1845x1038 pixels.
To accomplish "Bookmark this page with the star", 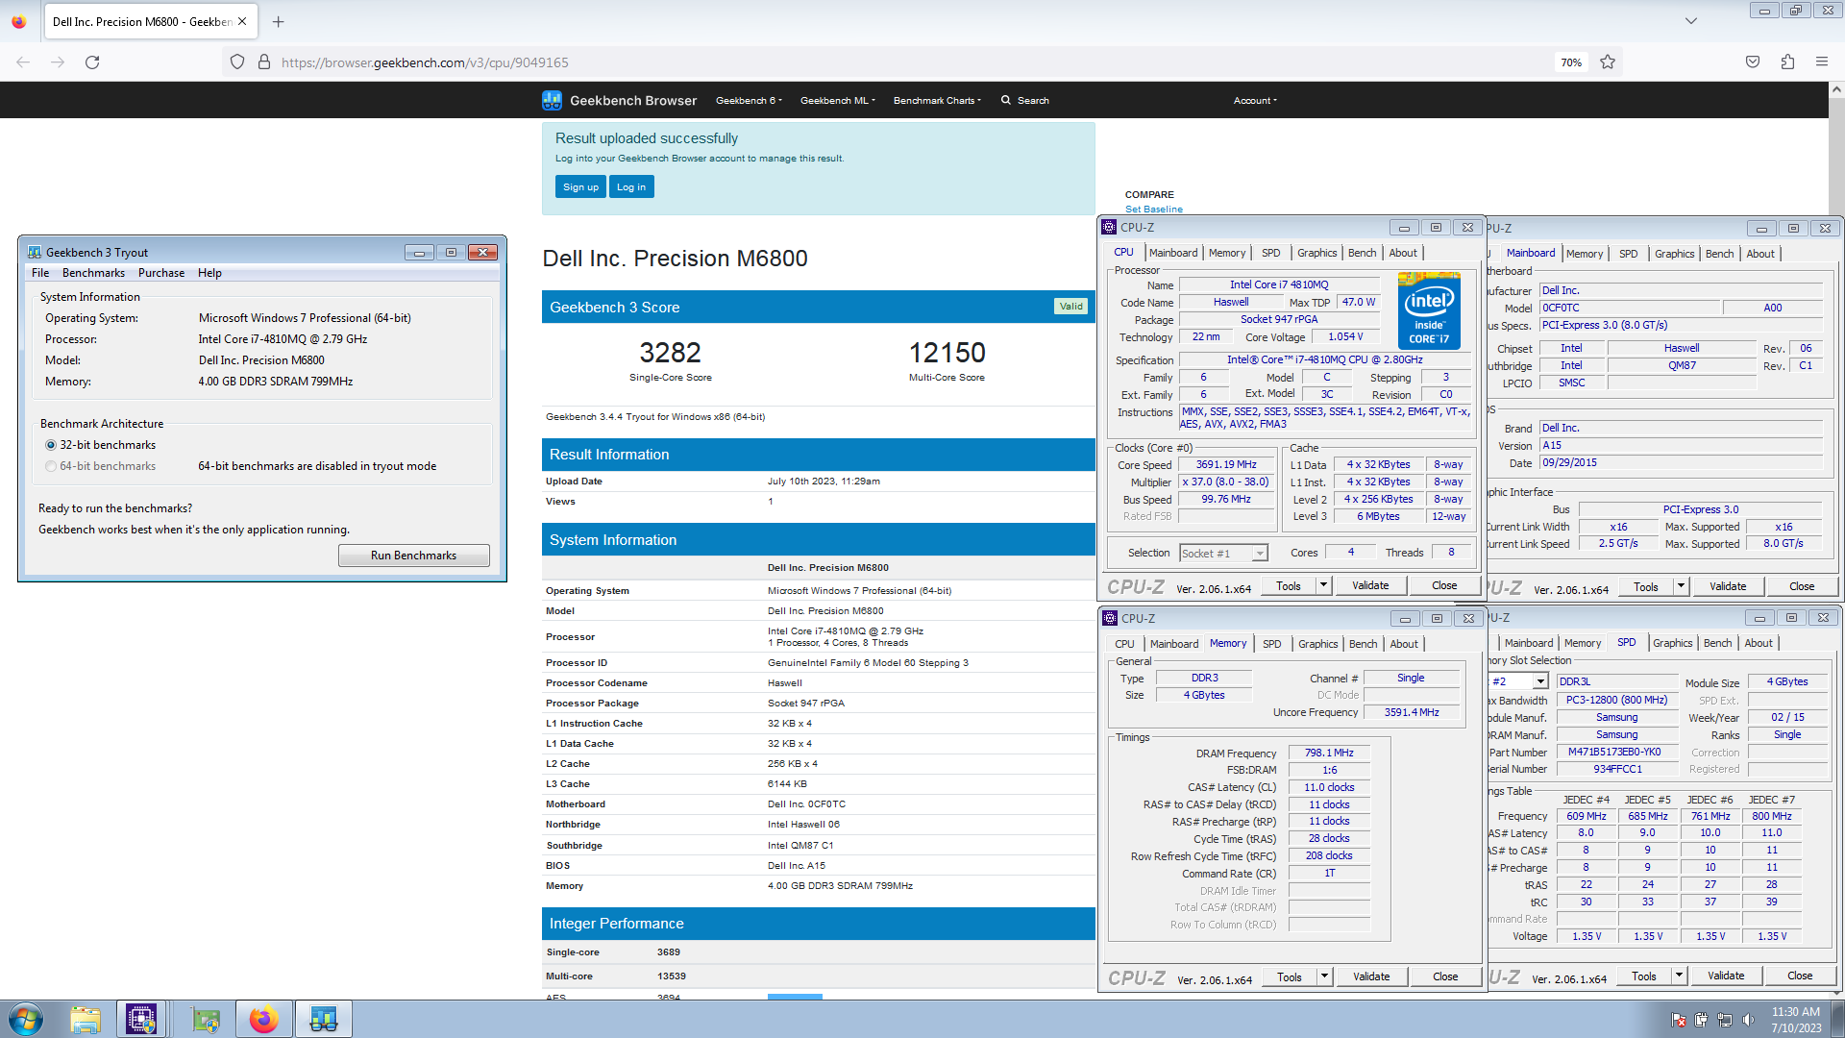I will 1608,62.
